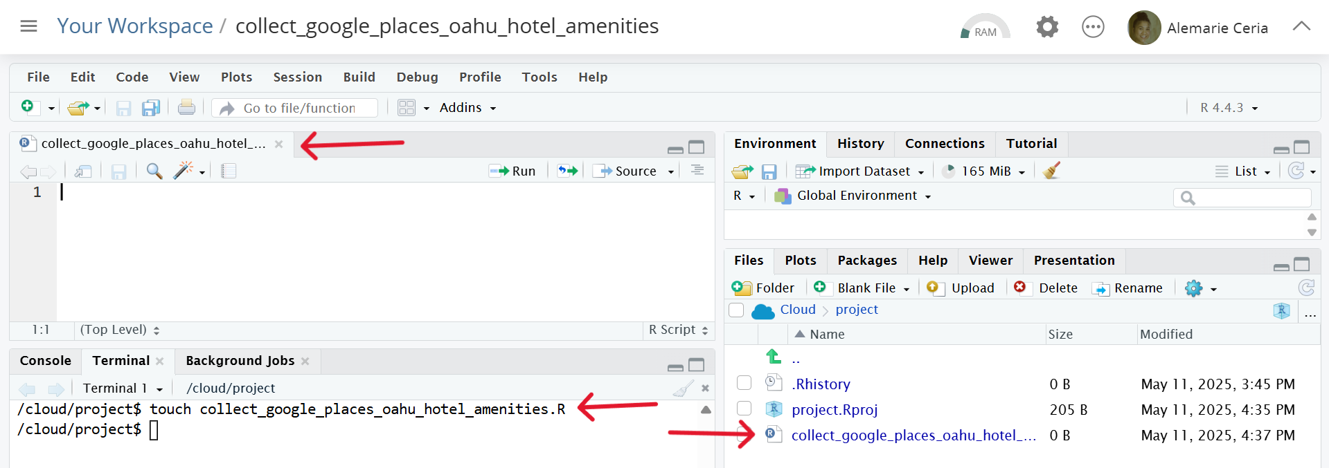This screenshot has height=468, width=1329.
Task: Switch to the Packages tab
Action: (866, 261)
